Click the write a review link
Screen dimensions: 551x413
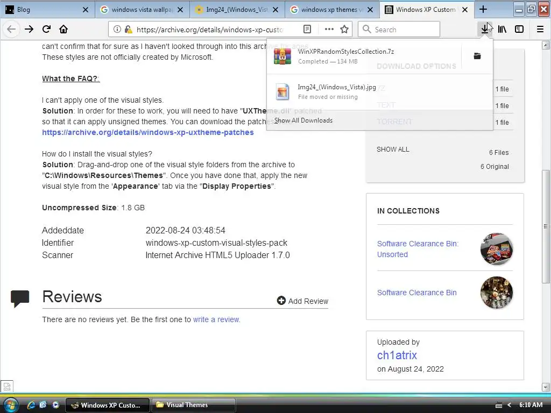(x=216, y=319)
